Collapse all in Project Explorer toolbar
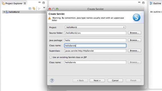 30,9
